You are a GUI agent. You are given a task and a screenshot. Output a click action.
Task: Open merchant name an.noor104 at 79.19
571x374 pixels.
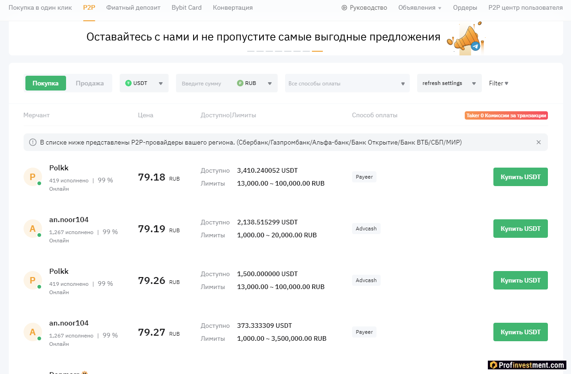(69, 220)
